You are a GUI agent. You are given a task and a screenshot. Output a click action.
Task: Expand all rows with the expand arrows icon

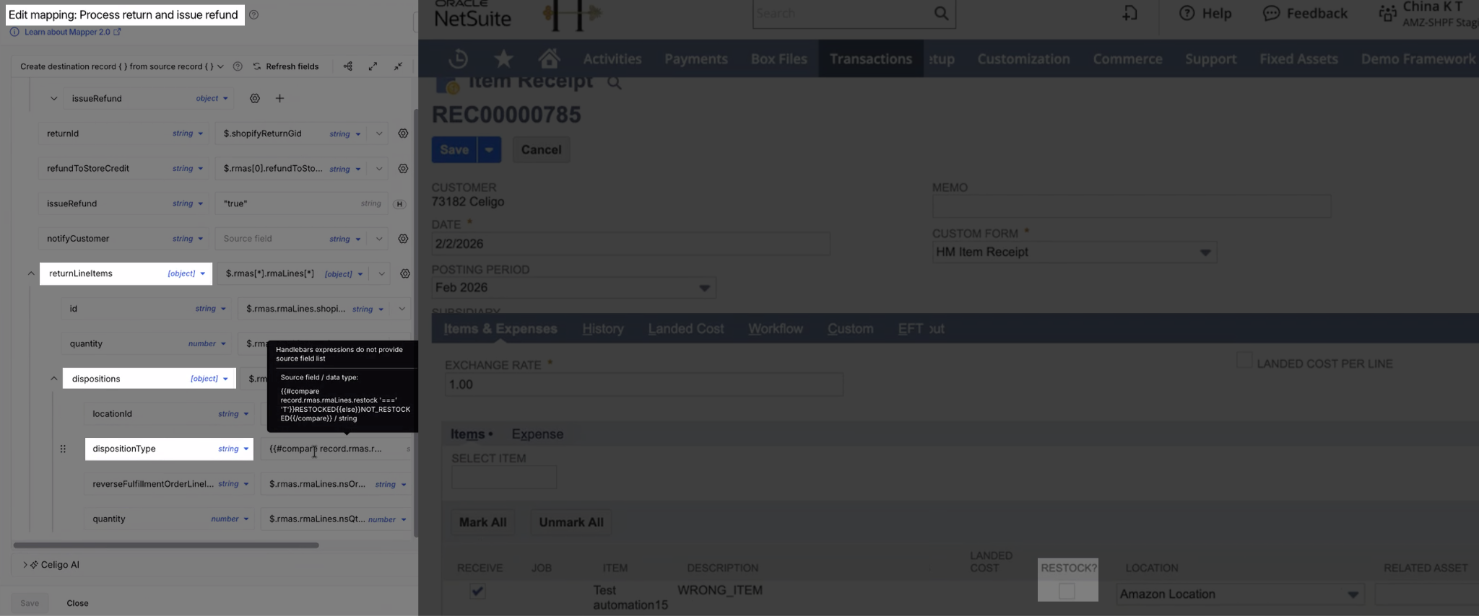click(x=373, y=66)
